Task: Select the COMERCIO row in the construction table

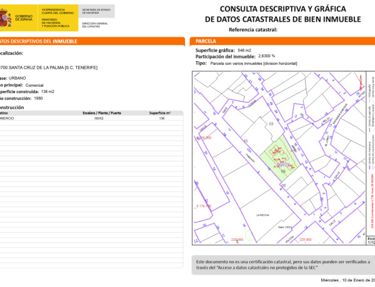Action: pos(87,118)
